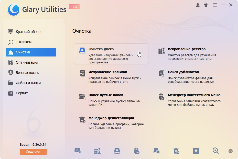Viewport: 238px width, 159px height.
Task: Click the toolbox icon next to Сервис
Action: tap(11, 93)
